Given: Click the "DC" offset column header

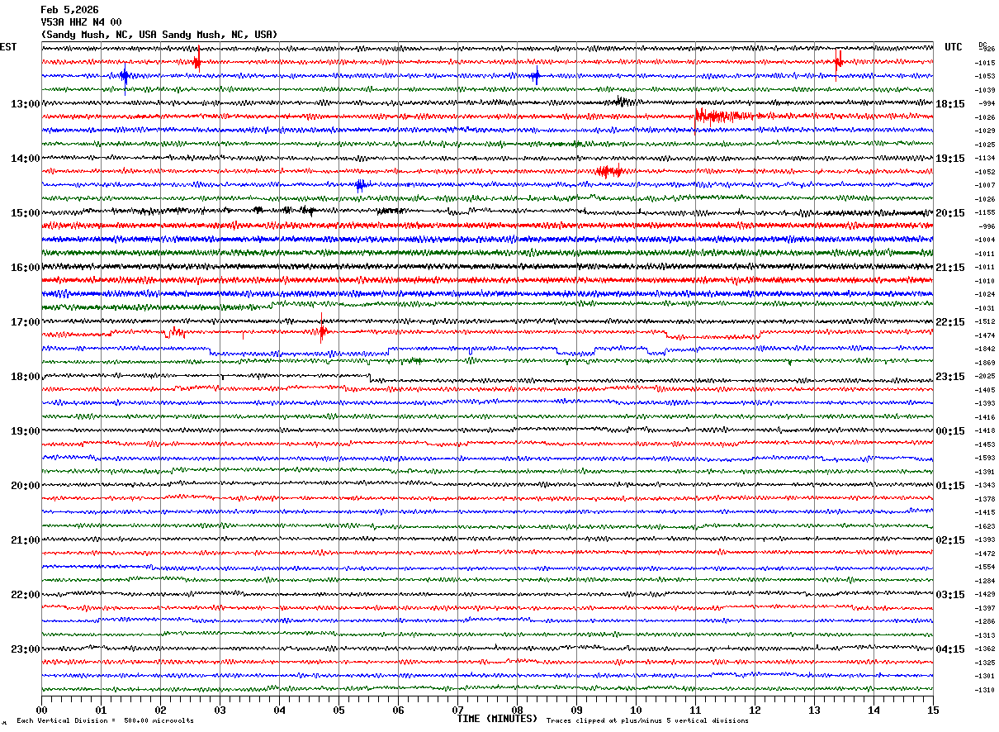Looking at the screenshot, I should [982, 45].
